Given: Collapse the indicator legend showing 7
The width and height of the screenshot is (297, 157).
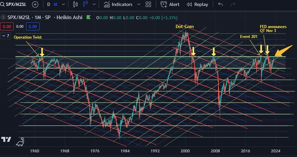Looking at the screenshot, I should 6,36.
